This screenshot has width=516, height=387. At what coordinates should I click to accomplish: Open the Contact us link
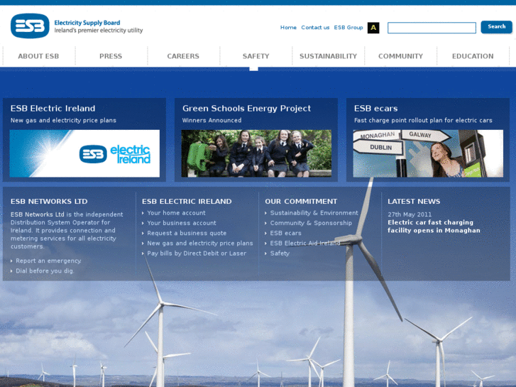coord(315,28)
